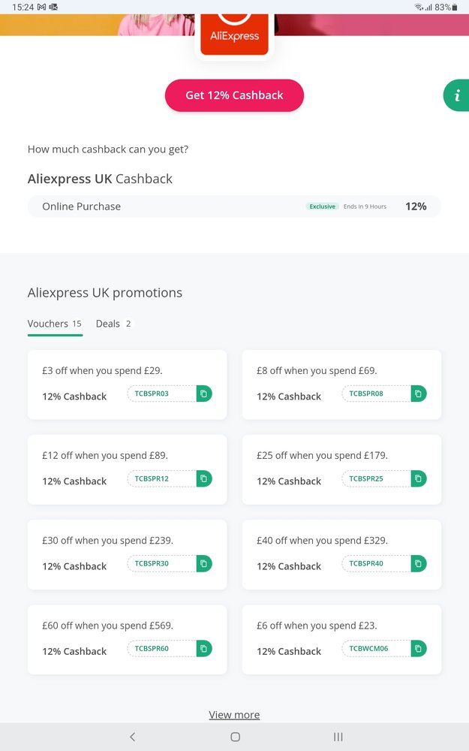Viewport: 469px width, 751px height.
Task: Open the green info side button
Action: tap(456, 95)
